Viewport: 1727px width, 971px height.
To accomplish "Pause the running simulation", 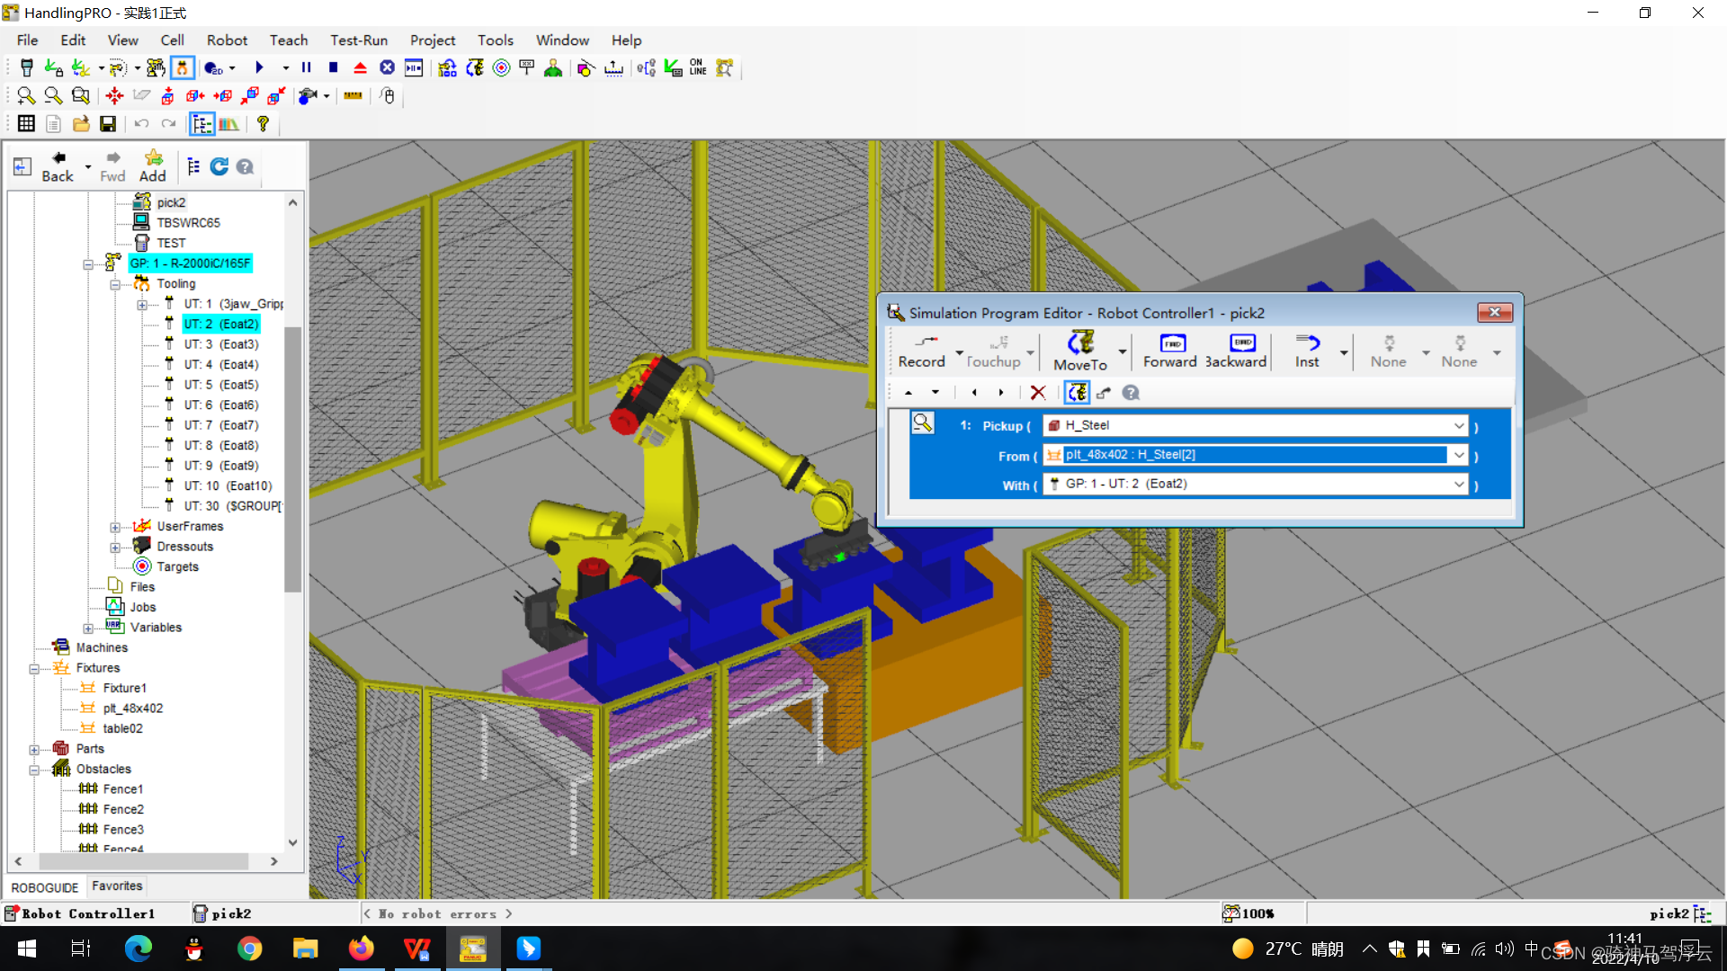I will 307,68.
